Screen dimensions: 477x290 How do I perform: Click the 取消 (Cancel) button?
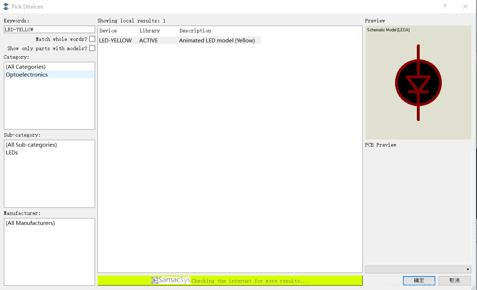click(x=455, y=280)
